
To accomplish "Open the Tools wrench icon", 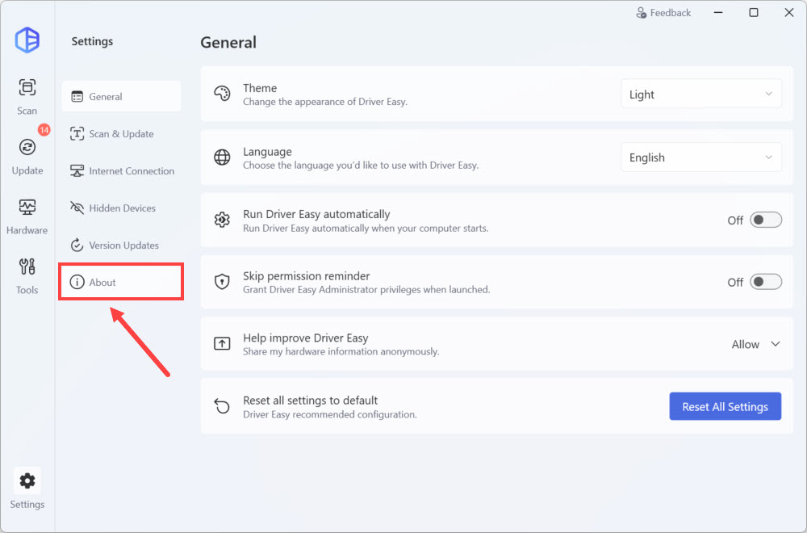I will tap(27, 267).
